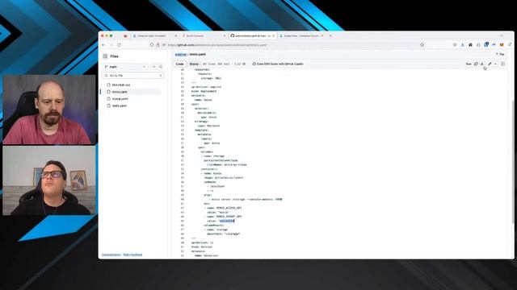
Task: Edit file with pencil icon
Action: coord(490,64)
